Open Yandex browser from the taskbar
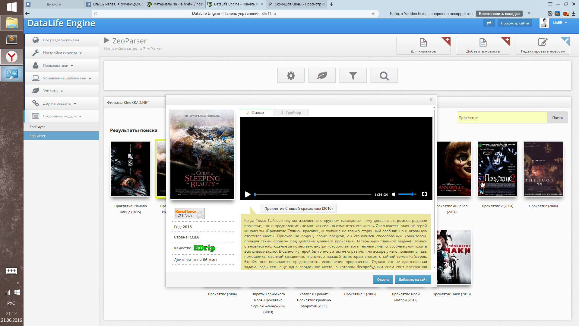This screenshot has width=579, height=326. click(12, 57)
